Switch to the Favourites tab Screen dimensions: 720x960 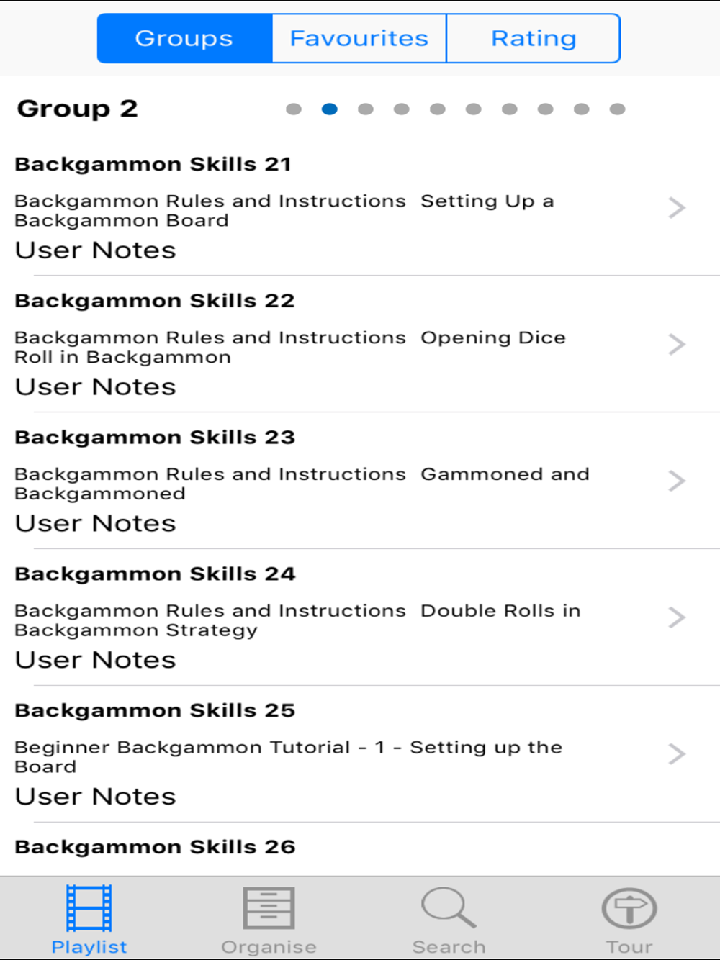coord(359,38)
